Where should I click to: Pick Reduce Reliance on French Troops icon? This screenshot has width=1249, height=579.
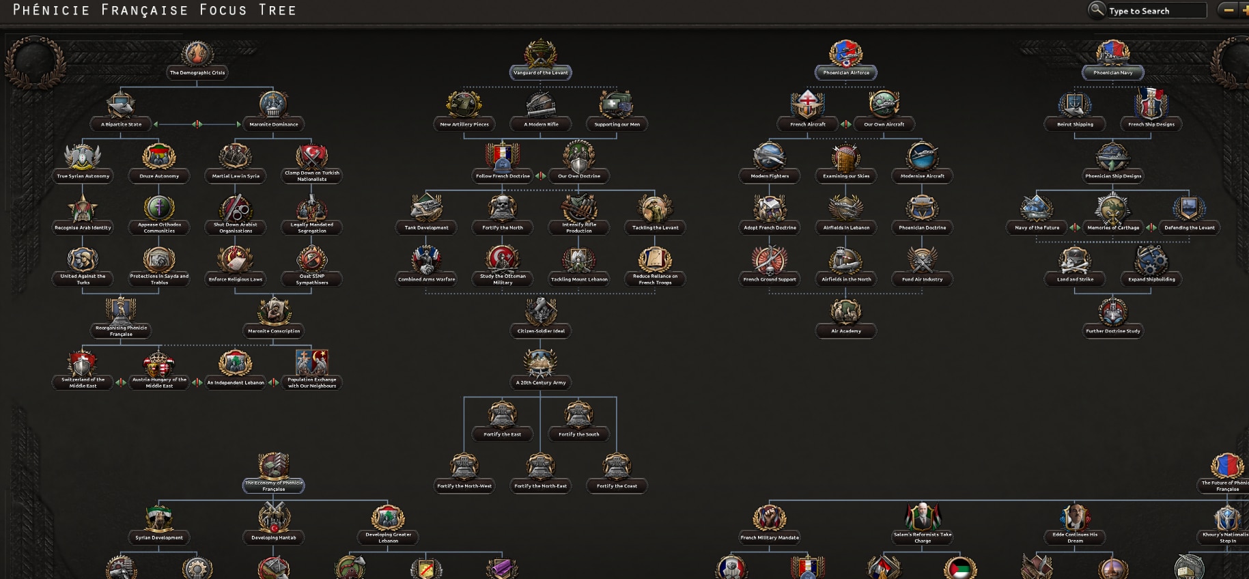click(656, 259)
